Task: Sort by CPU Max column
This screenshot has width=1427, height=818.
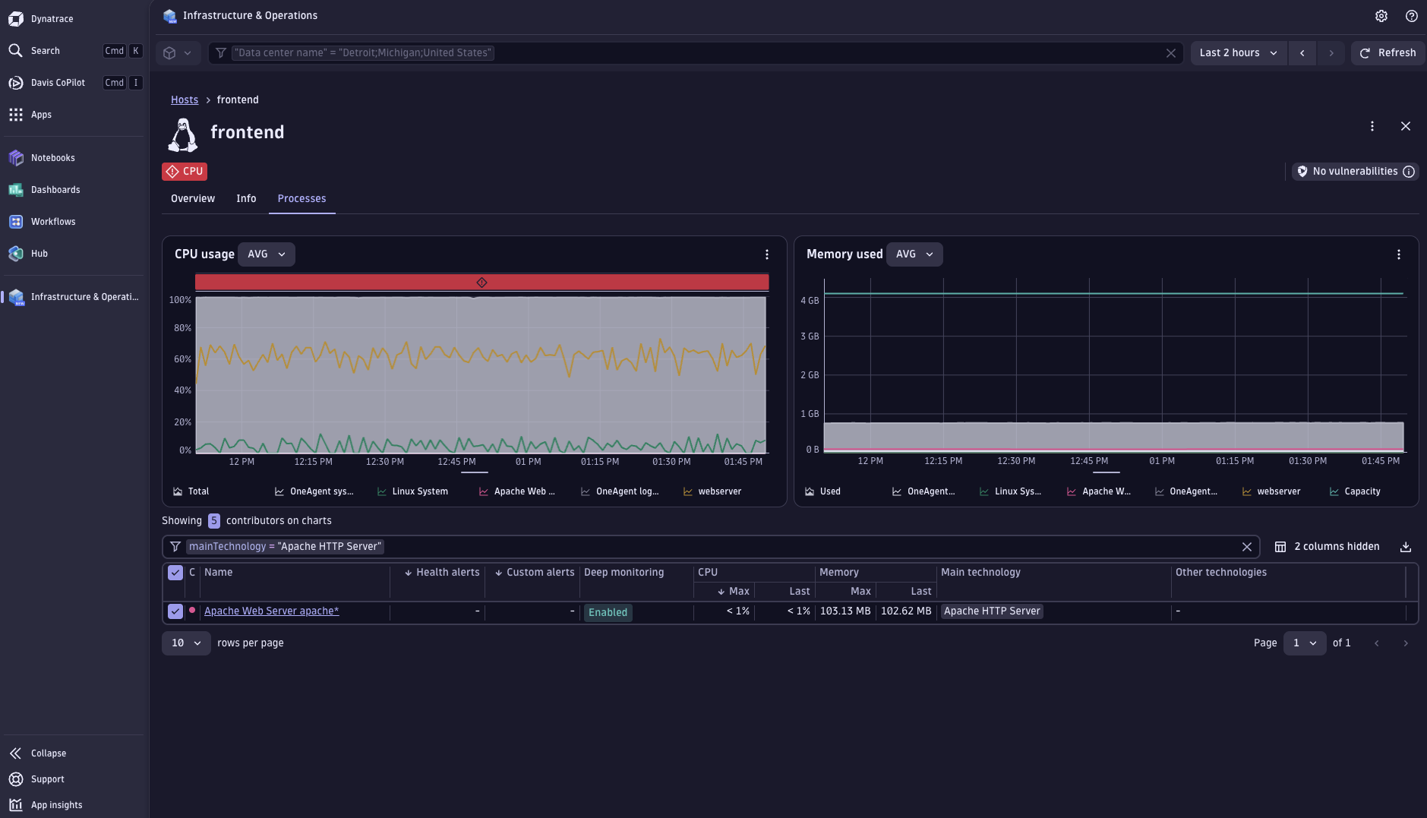Action: coord(733,592)
